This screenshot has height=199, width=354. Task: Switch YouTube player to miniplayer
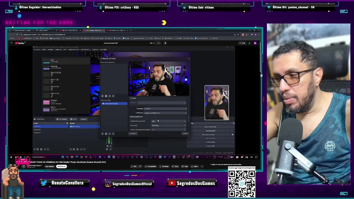point(247,157)
